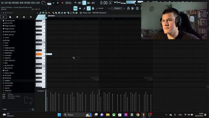Select the browser star favorites tab

(31, 17)
